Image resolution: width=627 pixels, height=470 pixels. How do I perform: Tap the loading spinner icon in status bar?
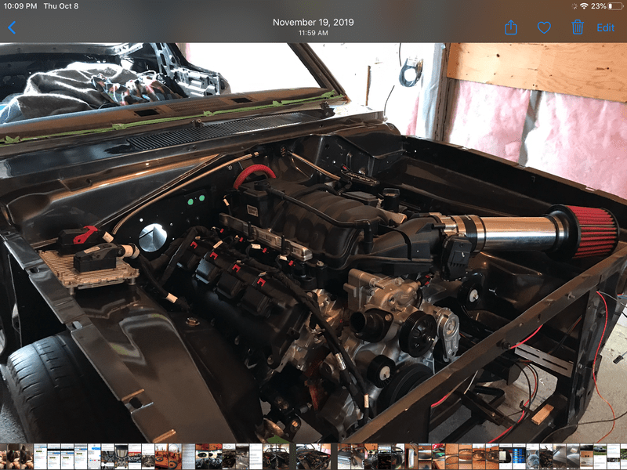tap(574, 6)
